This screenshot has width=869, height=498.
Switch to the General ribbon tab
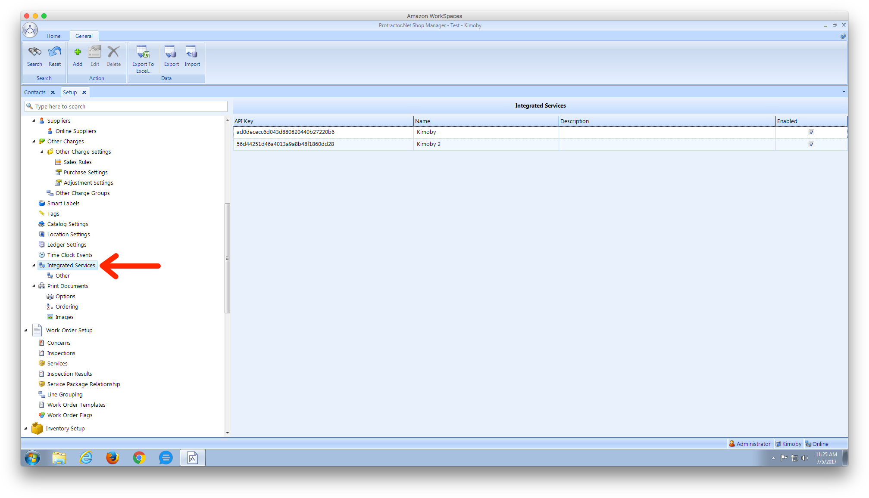[84, 36]
